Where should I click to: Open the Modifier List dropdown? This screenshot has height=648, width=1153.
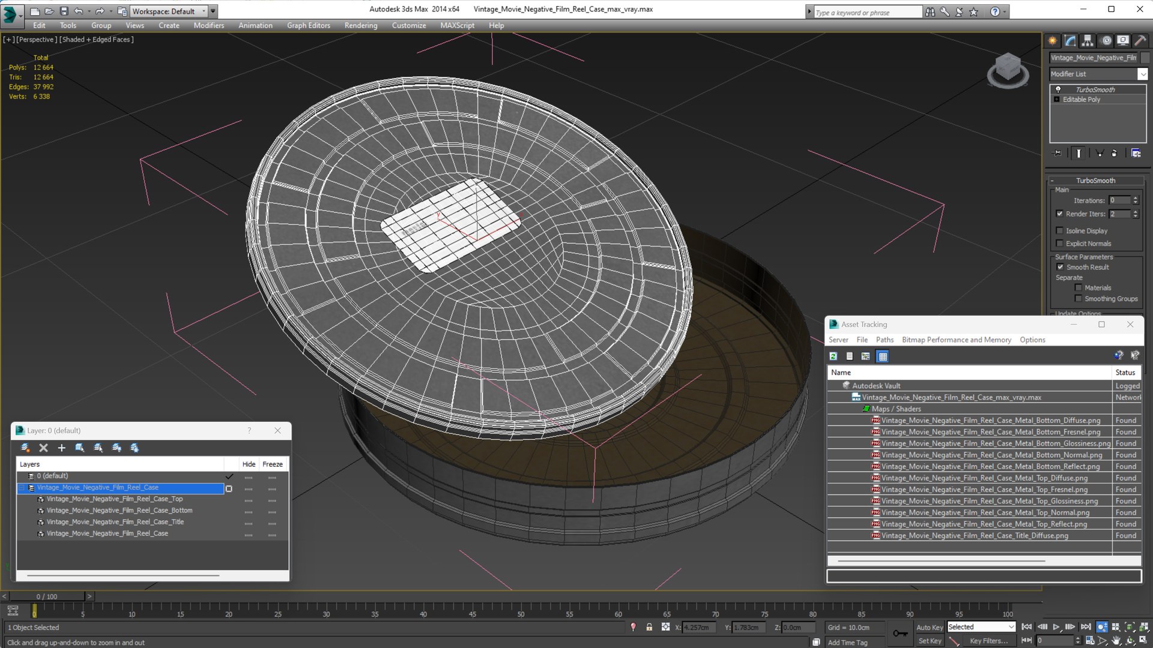click(1142, 74)
